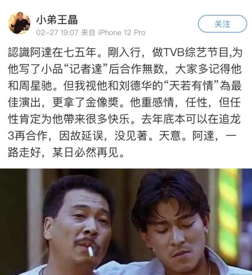Open the profile avatar of 小弟王晶
The height and width of the screenshot is (275, 252).
tap(19, 23)
